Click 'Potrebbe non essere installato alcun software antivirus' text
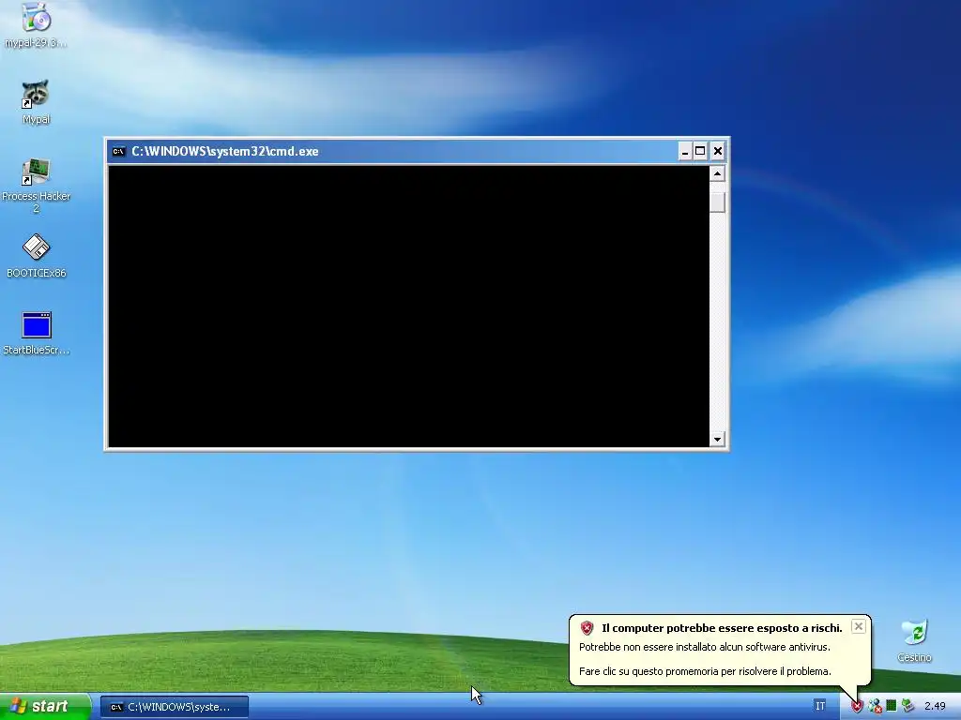Viewport: 961px width, 720px height. pos(705,647)
